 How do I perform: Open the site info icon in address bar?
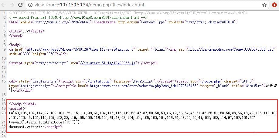(x=31, y=5)
